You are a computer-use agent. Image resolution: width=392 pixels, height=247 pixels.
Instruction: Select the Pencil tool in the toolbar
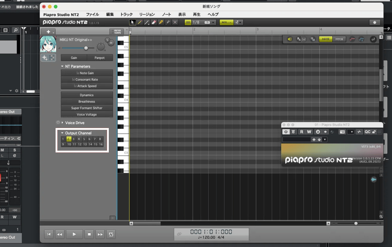click(139, 22)
